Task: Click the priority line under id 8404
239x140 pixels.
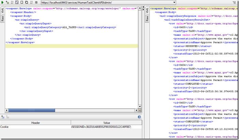Action: (190, 88)
